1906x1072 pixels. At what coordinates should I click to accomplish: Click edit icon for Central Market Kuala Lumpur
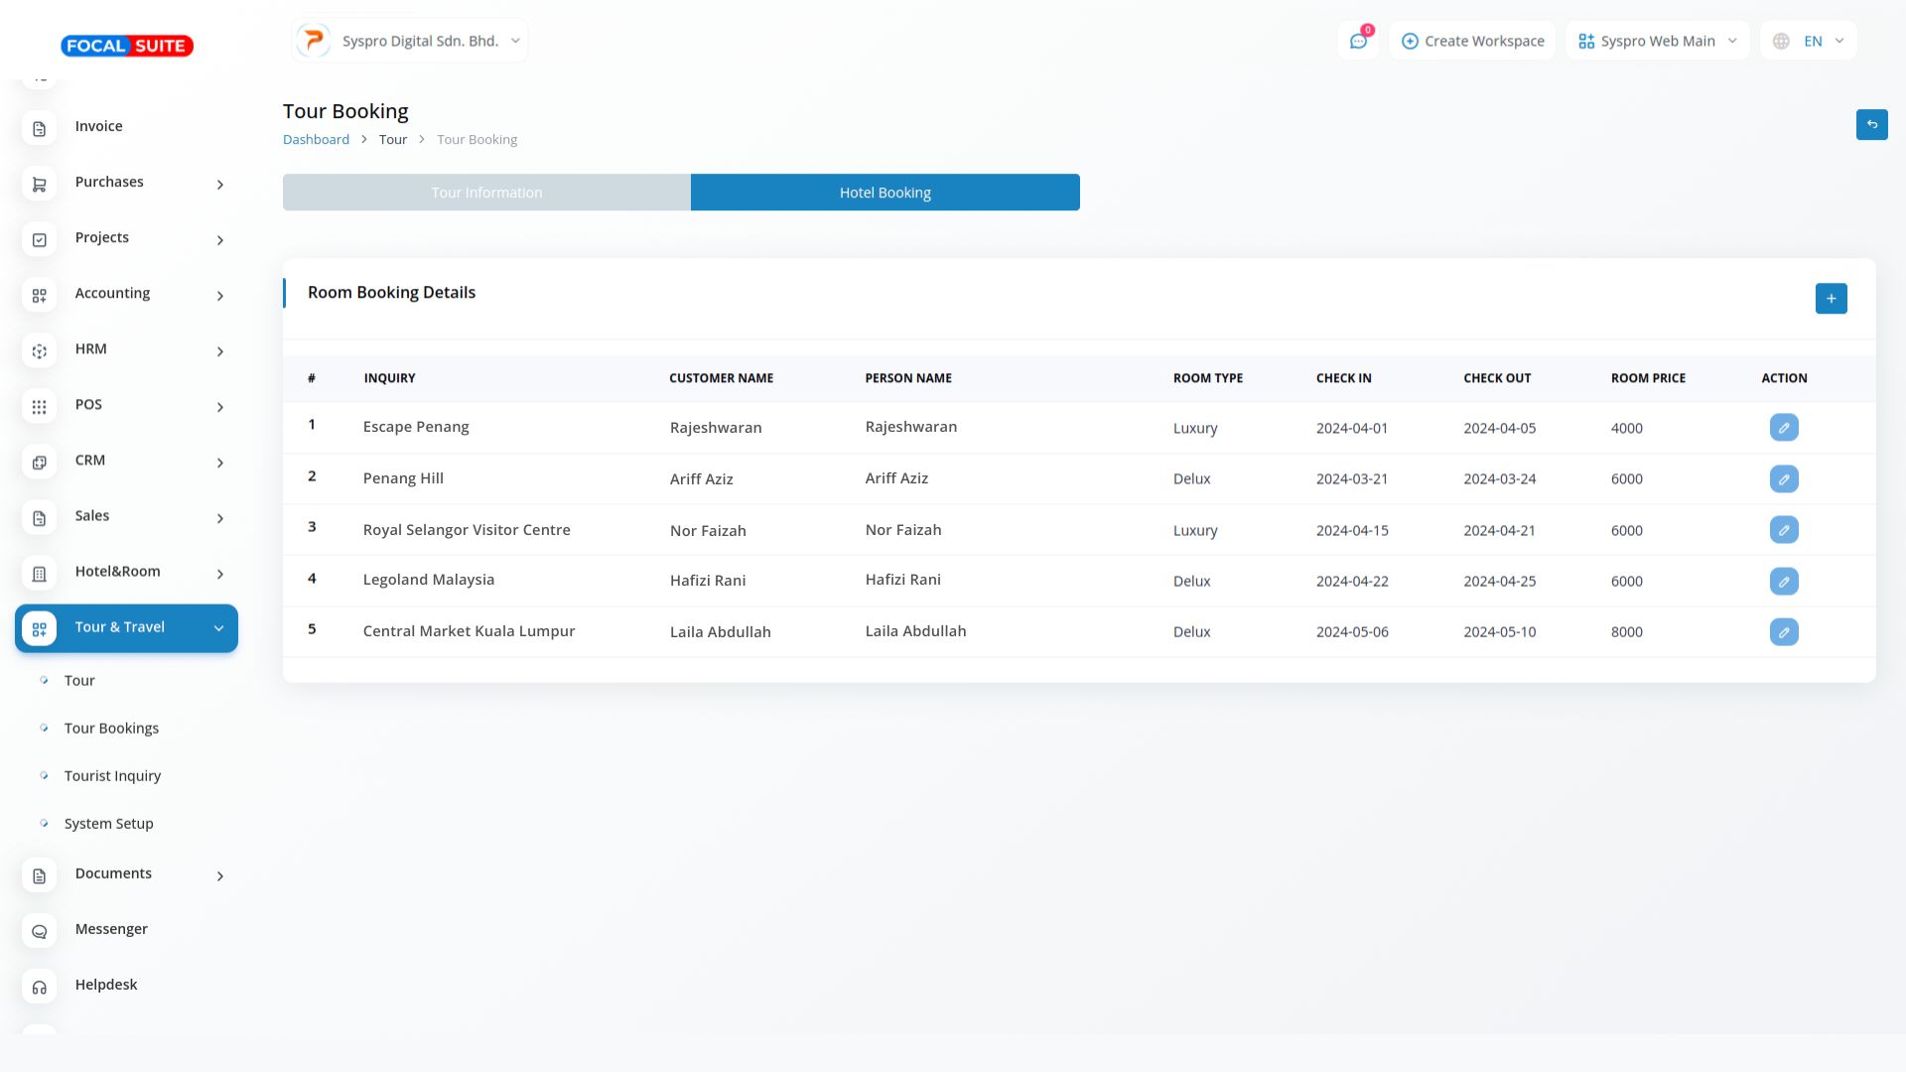[x=1783, y=632]
